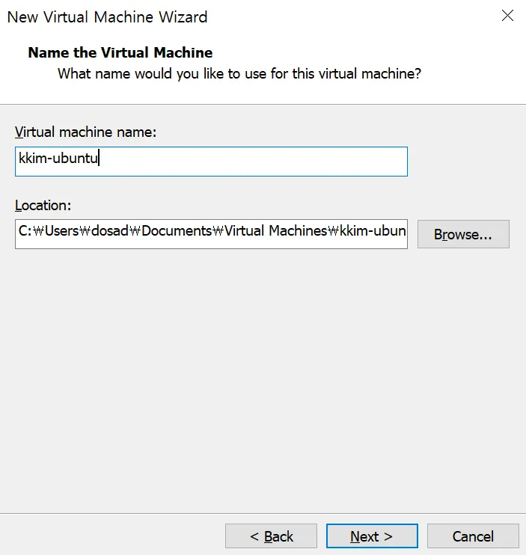
Task: Place cursor on 'kkim-ubuntu' in name field
Action: click(x=58, y=158)
